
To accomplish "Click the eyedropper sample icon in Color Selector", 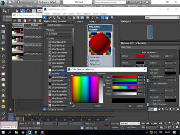I will pos(73,106).
